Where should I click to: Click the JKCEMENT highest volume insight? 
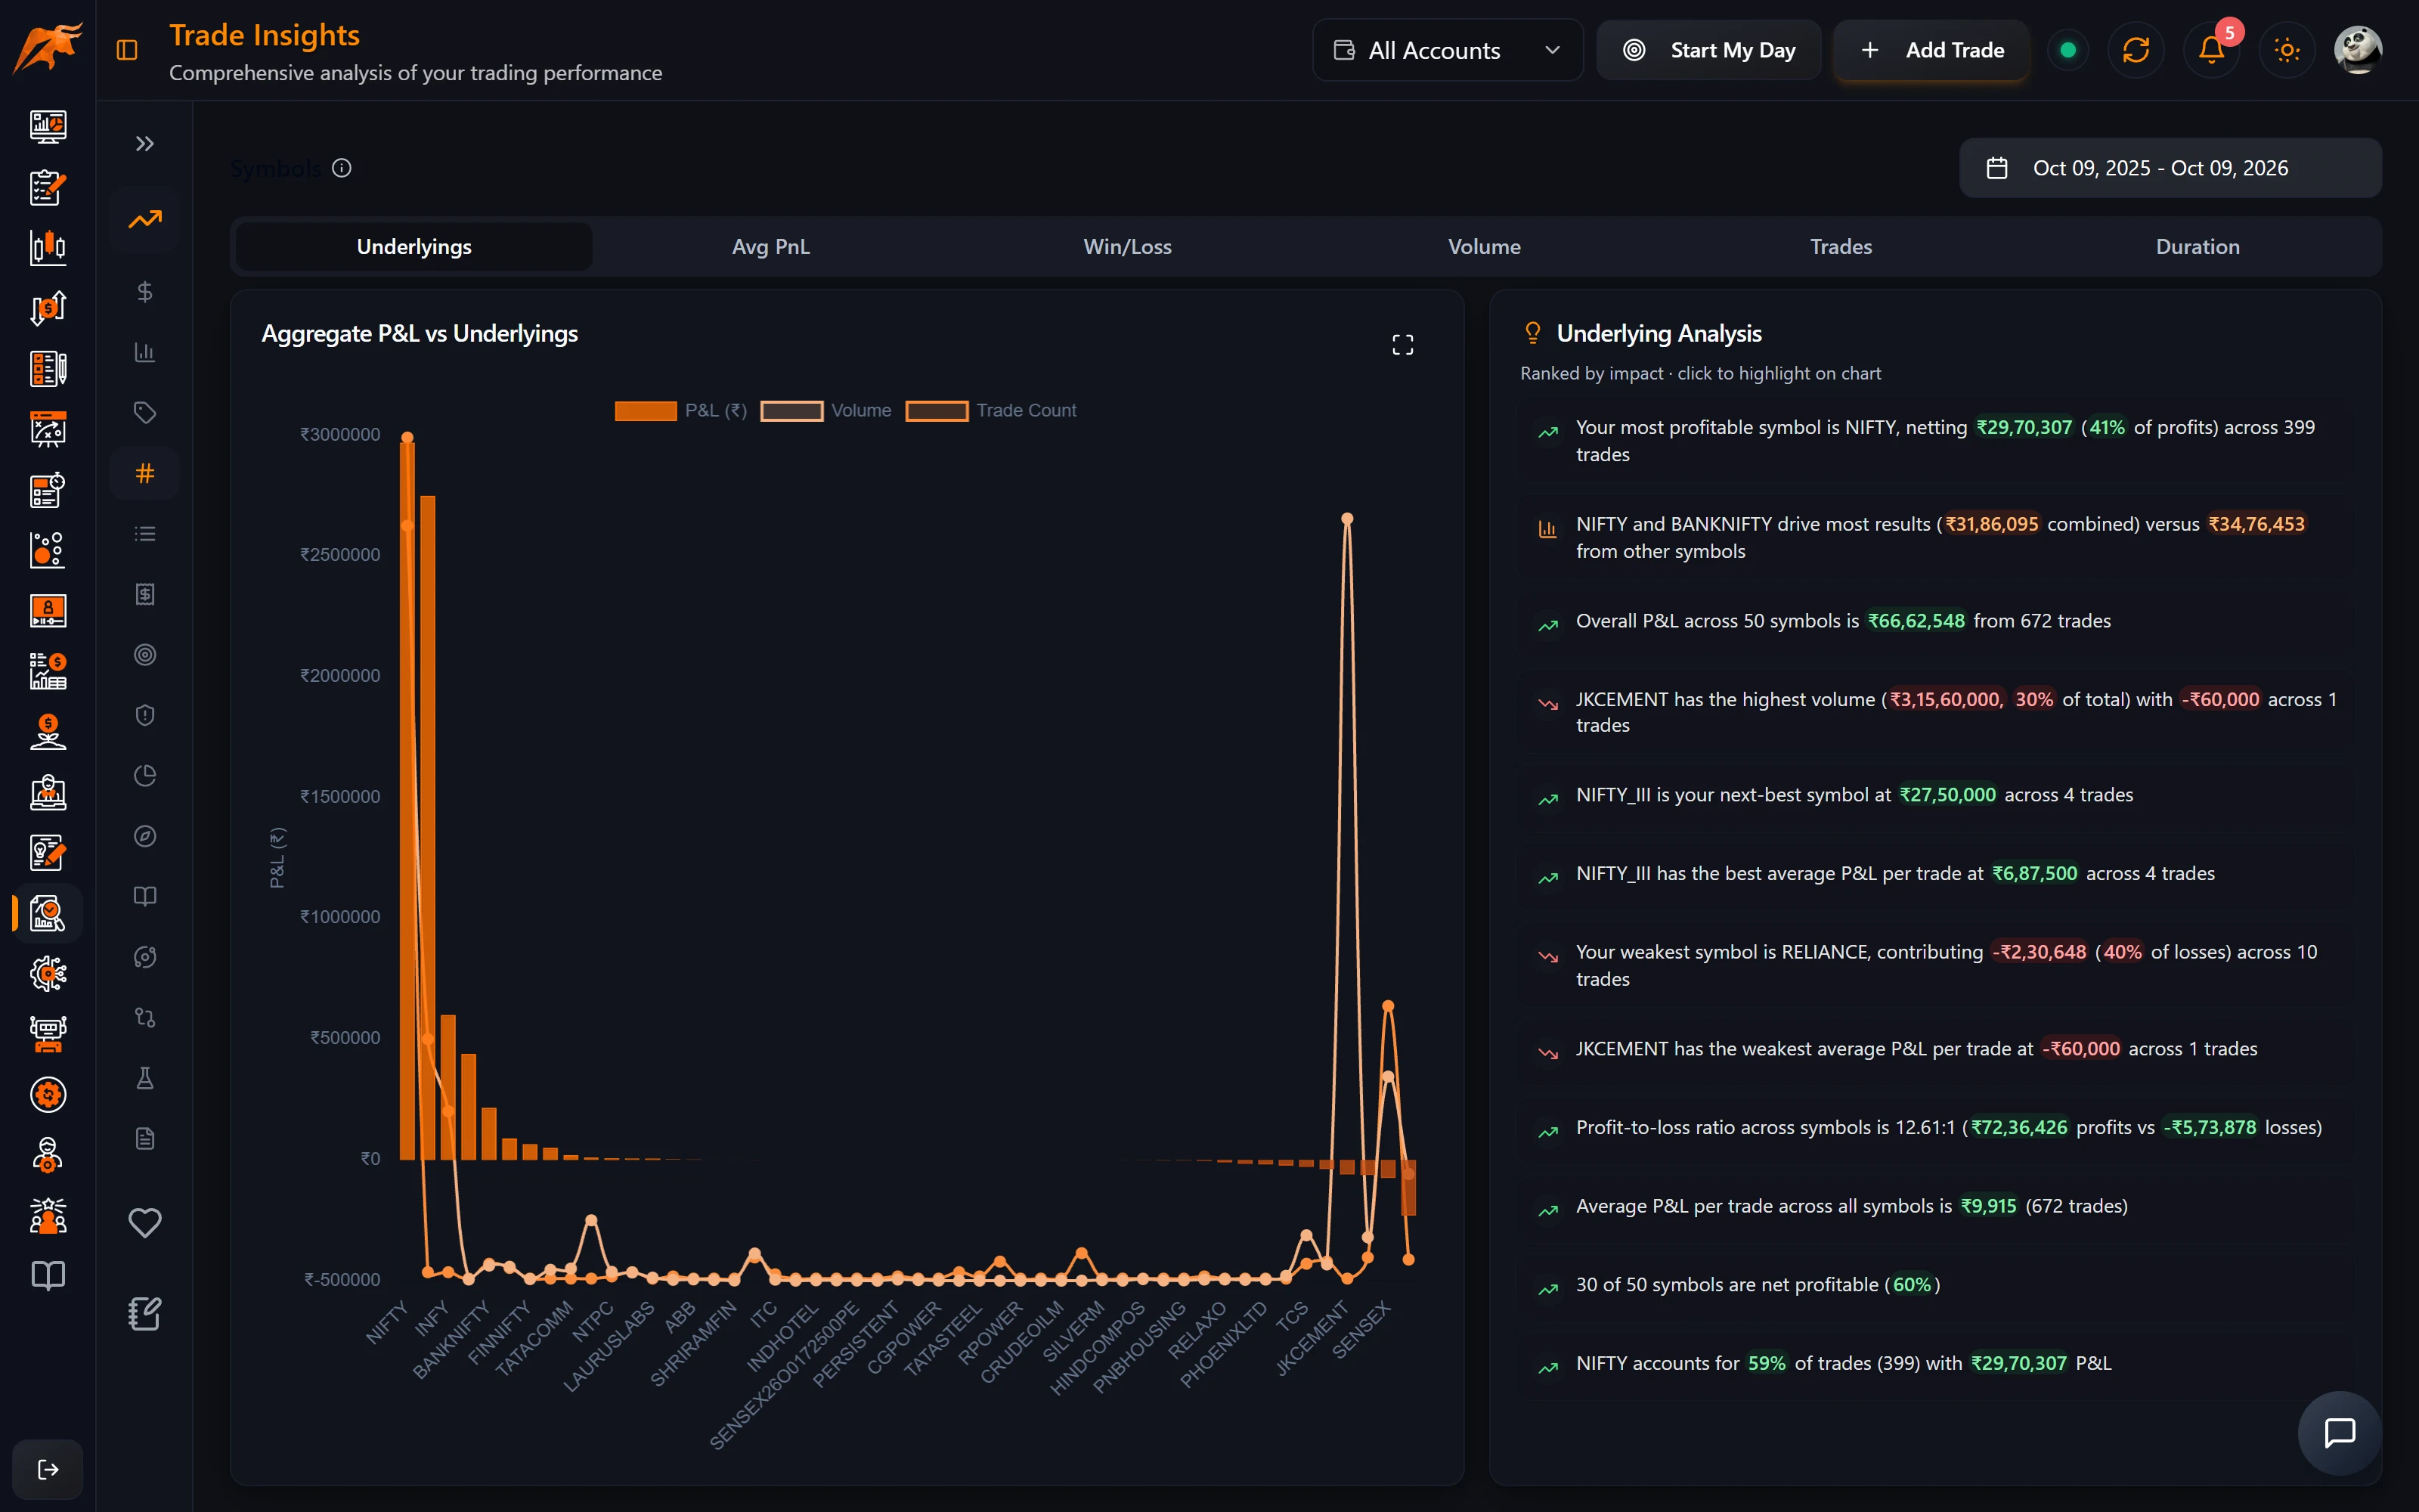[x=1934, y=712]
